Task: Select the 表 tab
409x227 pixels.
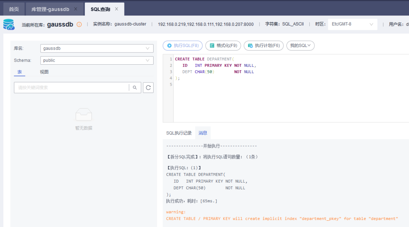Action: (20, 72)
